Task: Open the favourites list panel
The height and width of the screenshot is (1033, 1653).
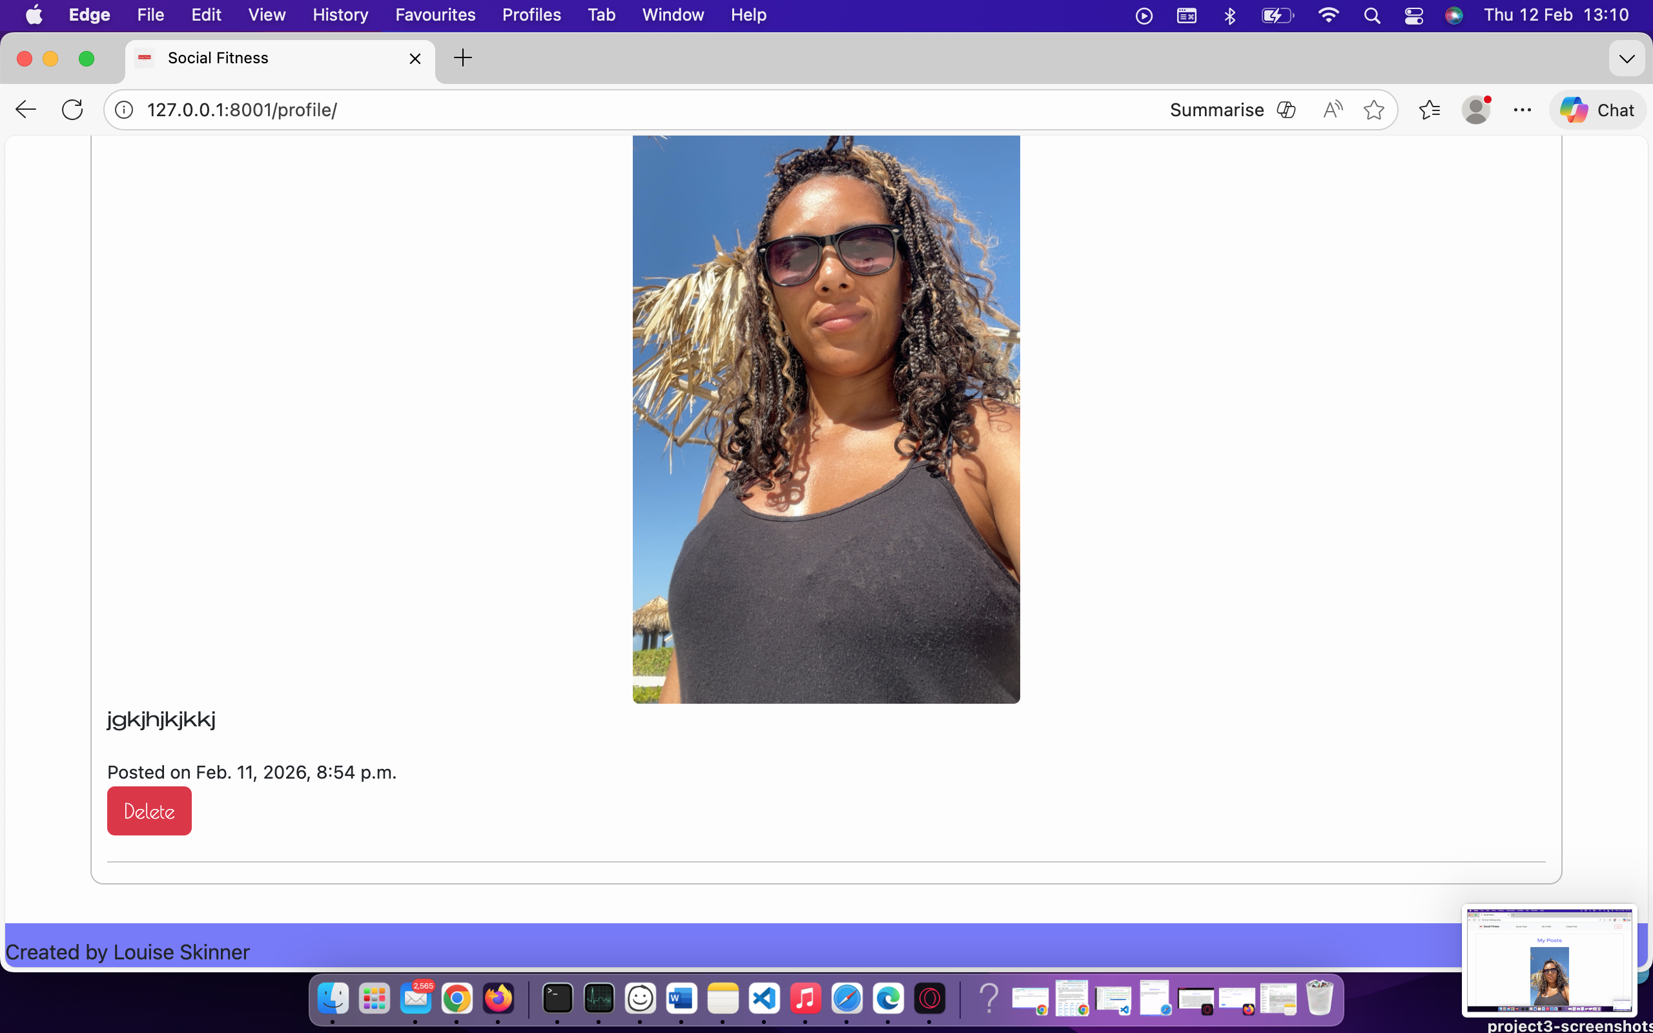Action: tap(1429, 109)
